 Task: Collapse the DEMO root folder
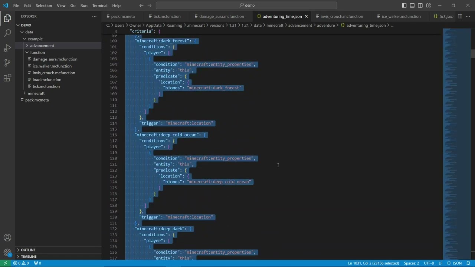(58, 25)
